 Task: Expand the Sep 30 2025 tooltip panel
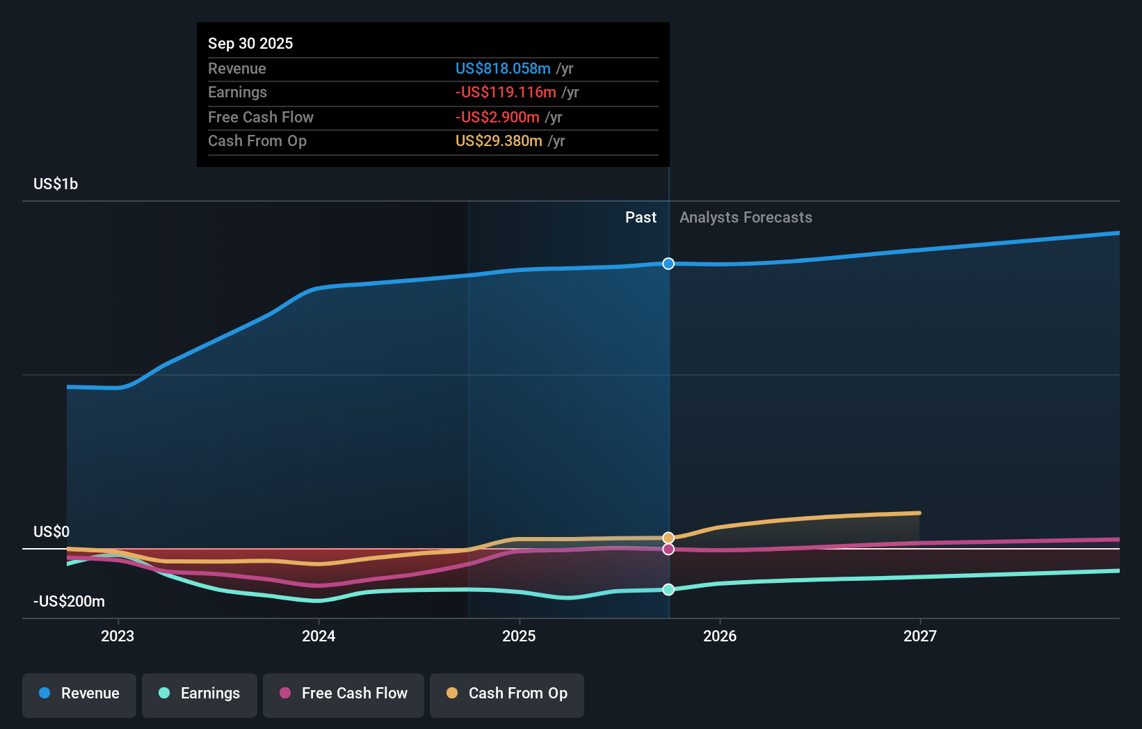(433, 94)
